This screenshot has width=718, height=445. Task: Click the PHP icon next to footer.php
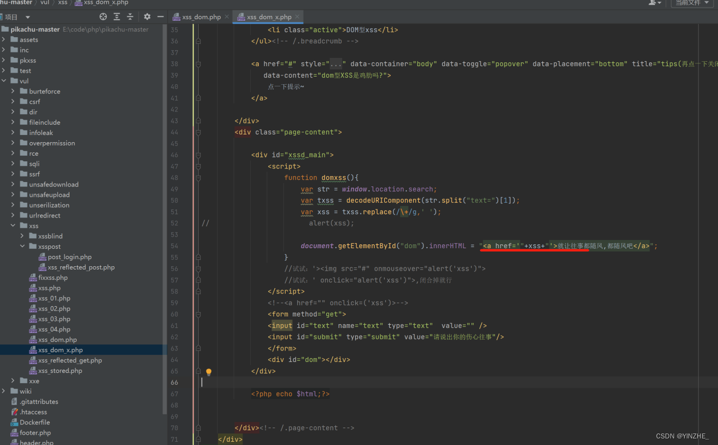14,433
